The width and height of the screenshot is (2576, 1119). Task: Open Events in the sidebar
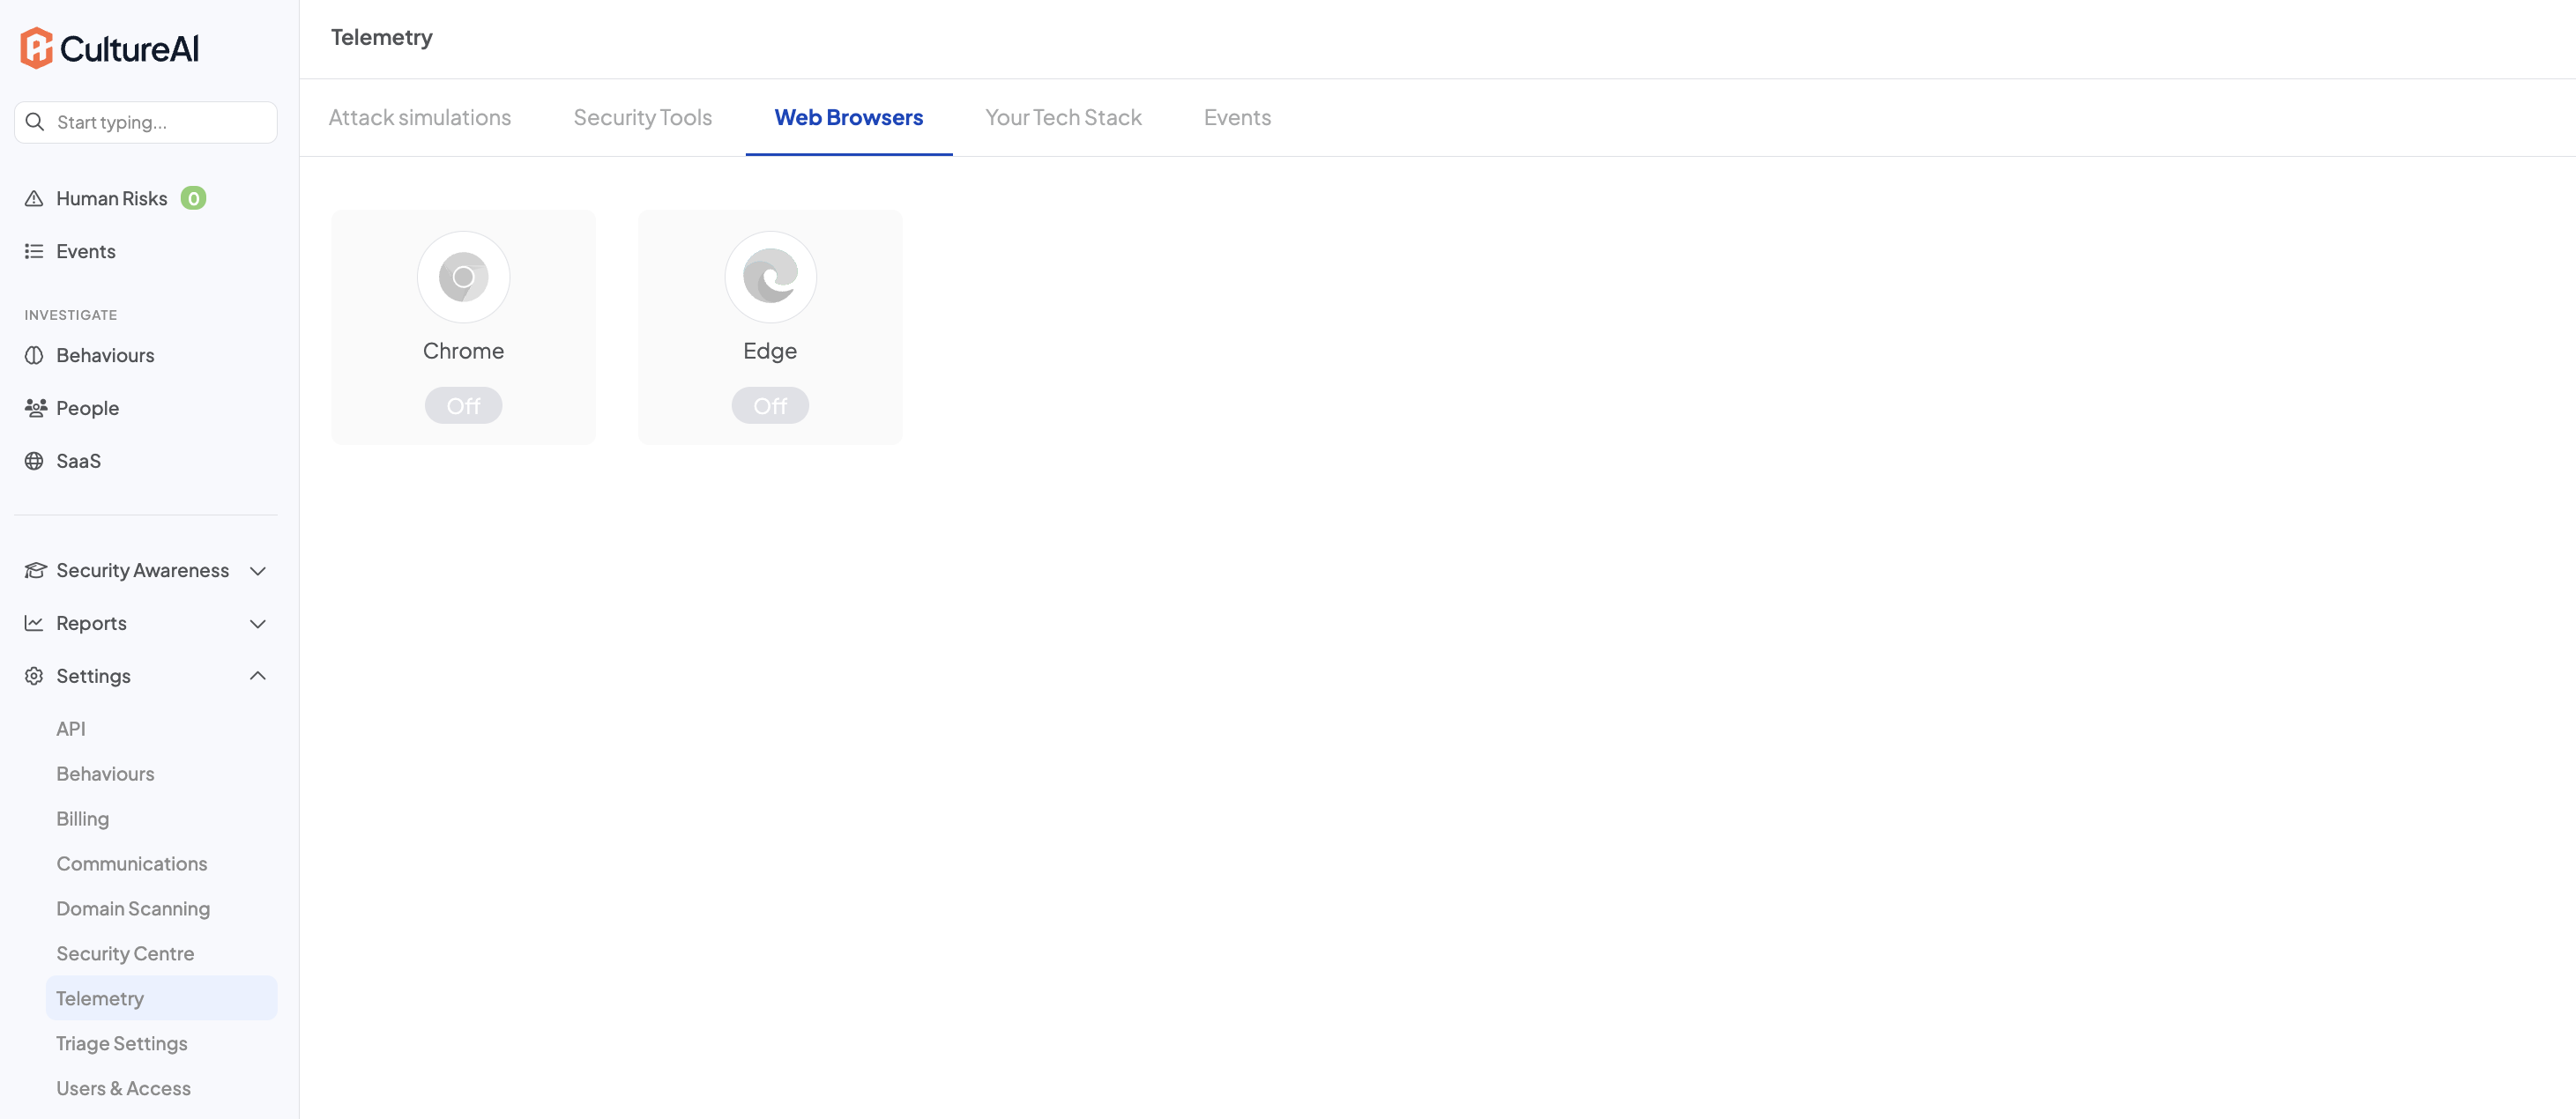[86, 251]
